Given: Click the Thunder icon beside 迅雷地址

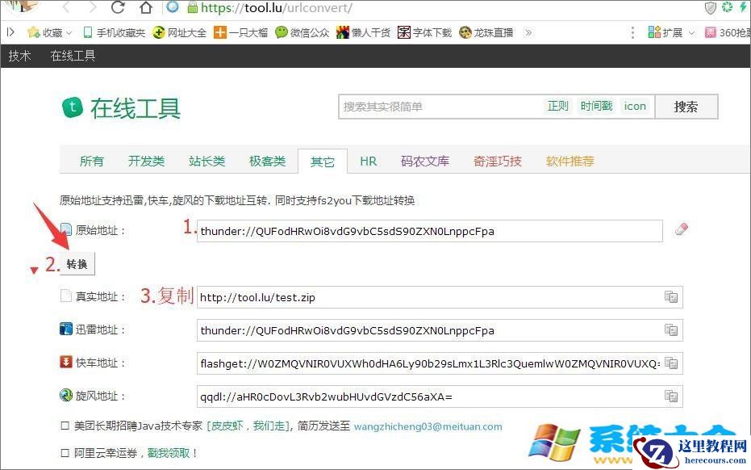Looking at the screenshot, I should pyautogui.click(x=65, y=329).
